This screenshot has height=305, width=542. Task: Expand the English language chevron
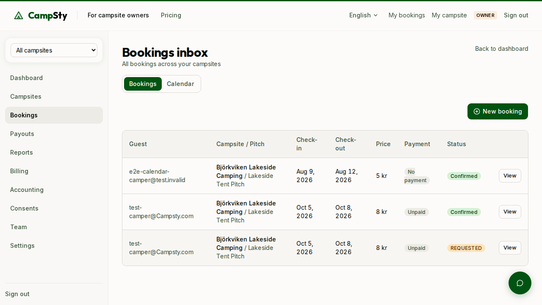[x=376, y=15]
